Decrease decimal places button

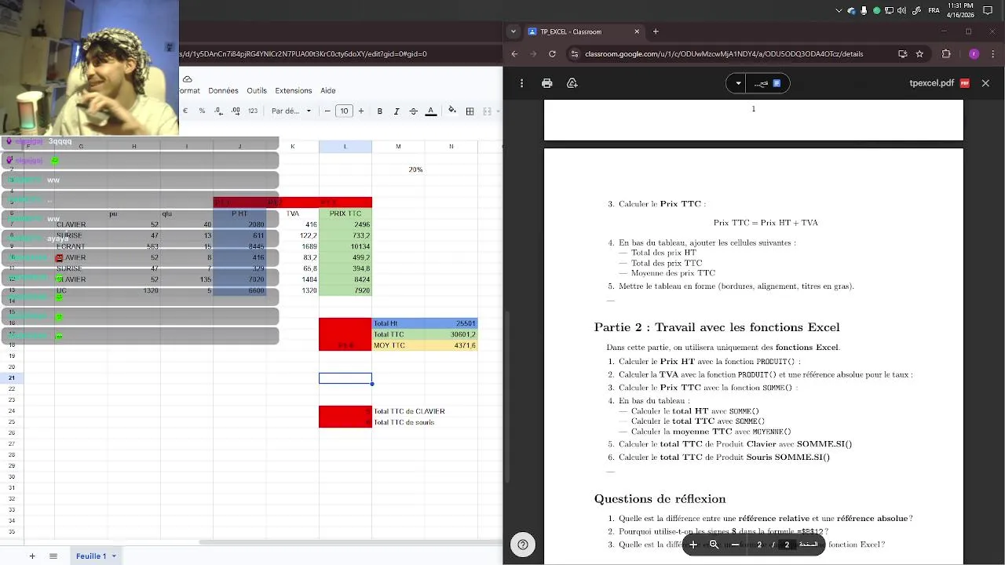tap(218, 111)
